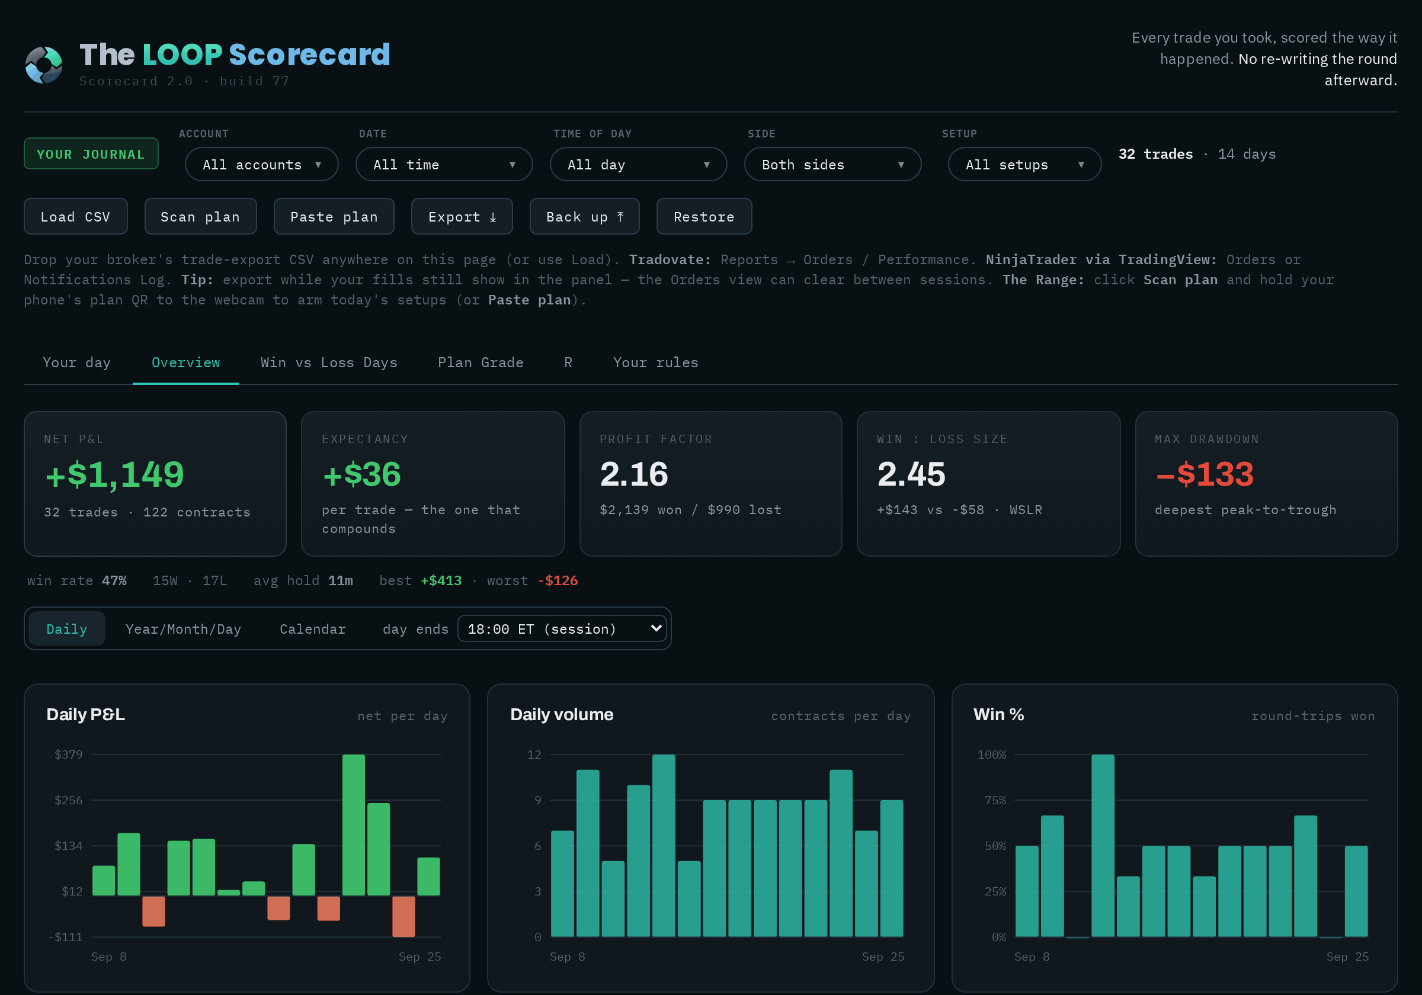The height and width of the screenshot is (995, 1422).
Task: Click the tallest green Daily P&L bar
Action: pos(354,825)
